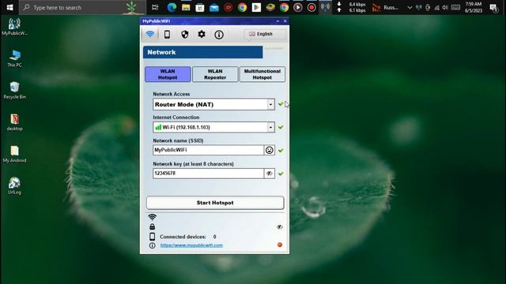Click the Network key green checkmark
This screenshot has height=284, width=506.
tap(281, 174)
